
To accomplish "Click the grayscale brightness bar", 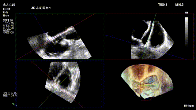I will (187, 32).
